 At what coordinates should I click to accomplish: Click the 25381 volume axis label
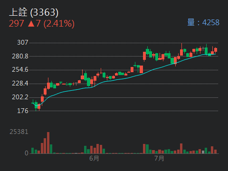coord(19,132)
